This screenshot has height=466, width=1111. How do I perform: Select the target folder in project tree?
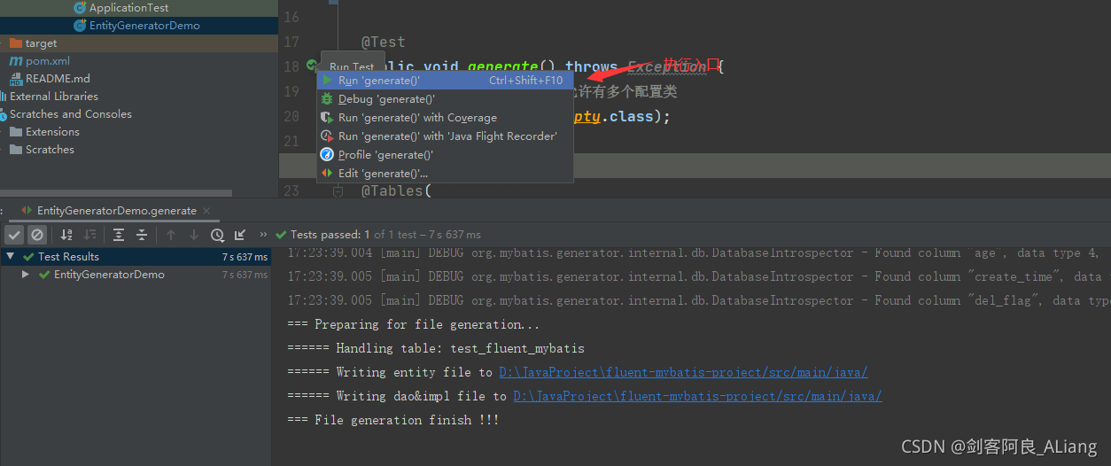(x=41, y=43)
